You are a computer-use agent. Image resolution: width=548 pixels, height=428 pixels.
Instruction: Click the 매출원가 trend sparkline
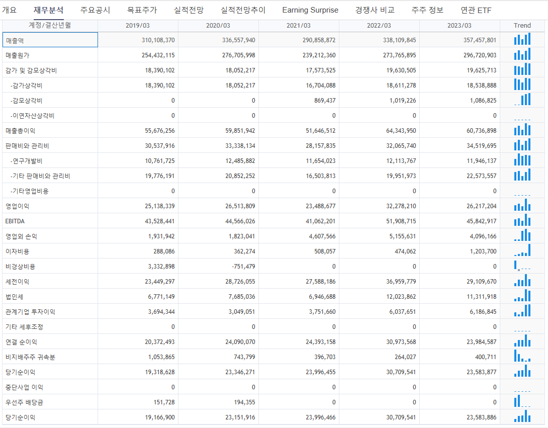point(522,54)
